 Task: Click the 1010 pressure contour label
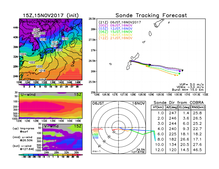[x=65, y=39]
